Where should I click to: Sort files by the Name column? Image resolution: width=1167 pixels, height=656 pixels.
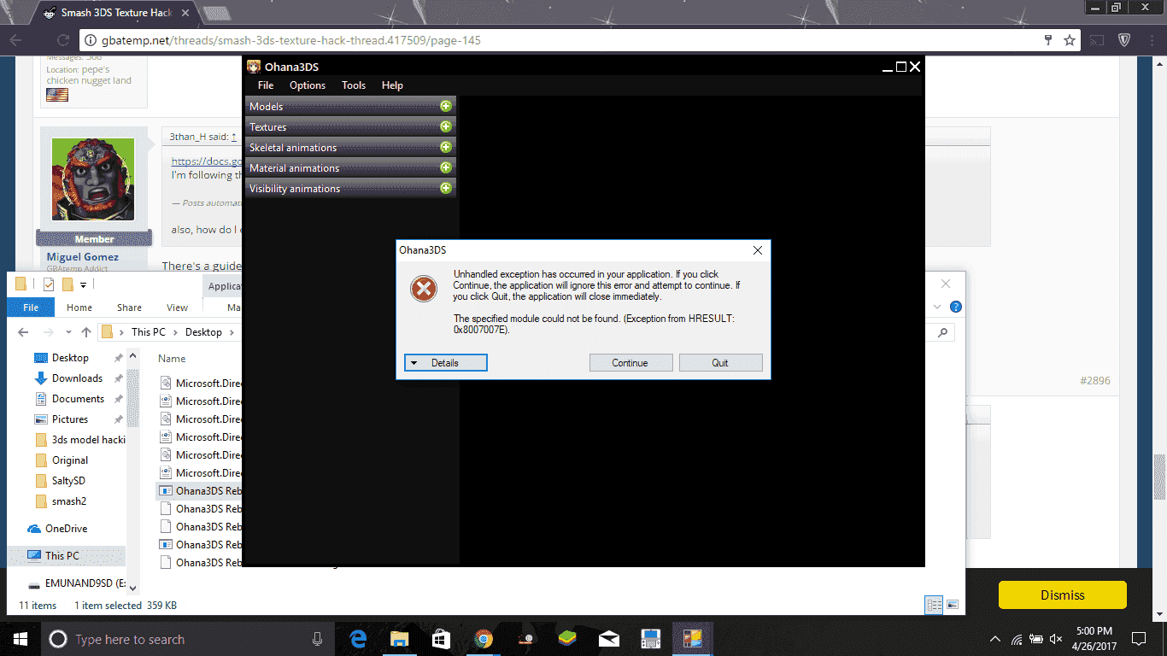[x=172, y=359]
